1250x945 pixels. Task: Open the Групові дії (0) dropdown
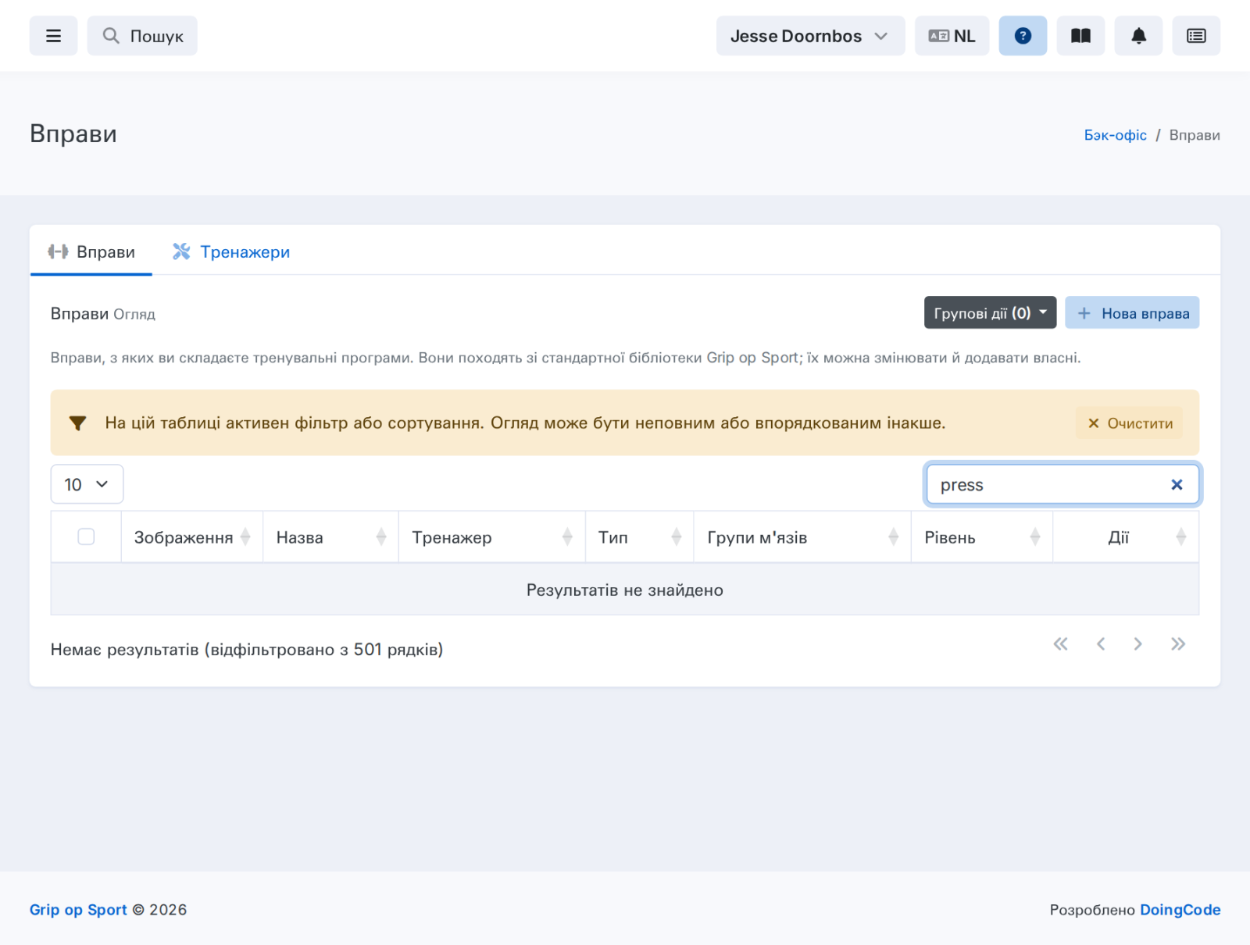[990, 312]
